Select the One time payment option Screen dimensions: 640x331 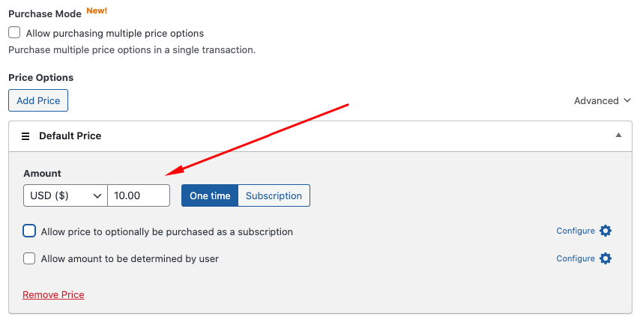[x=210, y=195]
